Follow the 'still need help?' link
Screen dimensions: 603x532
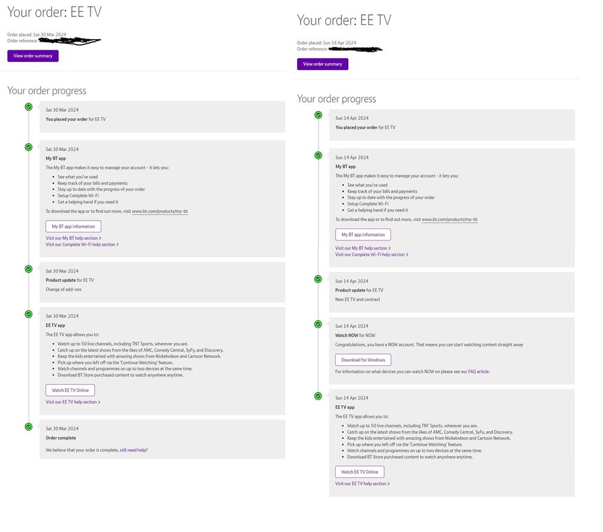pos(133,450)
